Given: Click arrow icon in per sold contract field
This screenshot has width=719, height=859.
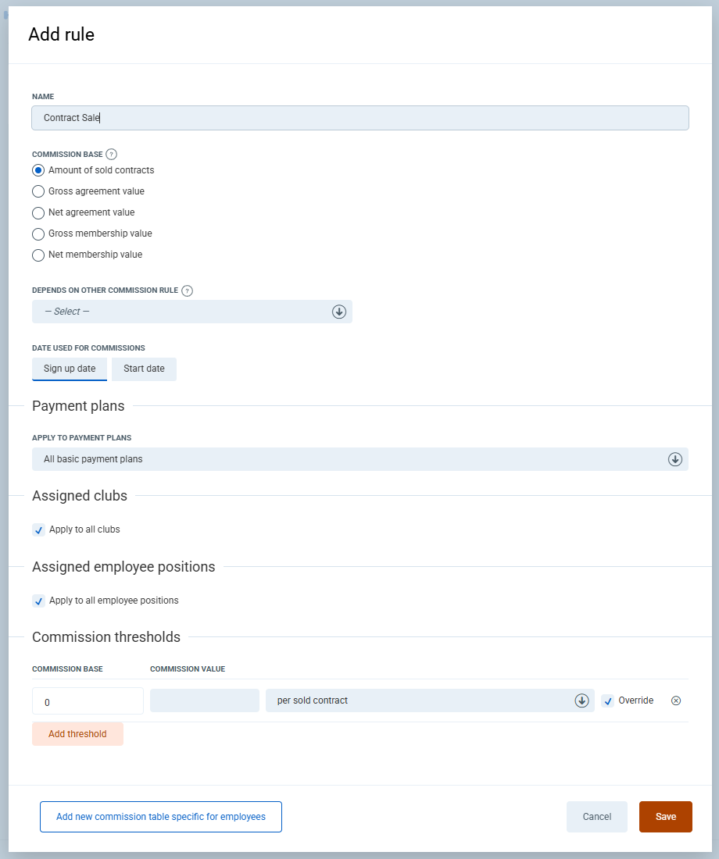Looking at the screenshot, I should click(x=581, y=700).
